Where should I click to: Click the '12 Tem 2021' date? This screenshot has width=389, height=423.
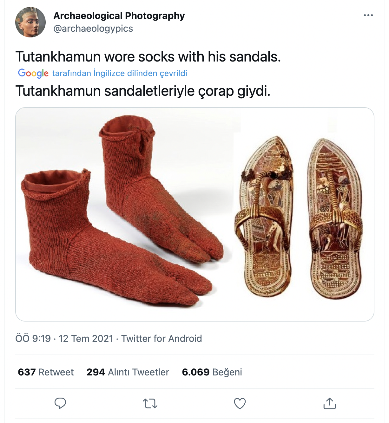coord(86,338)
